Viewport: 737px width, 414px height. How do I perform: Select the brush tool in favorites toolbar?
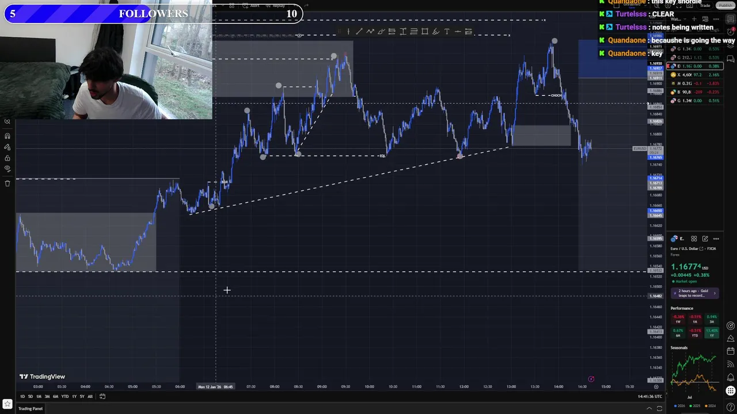click(381, 31)
